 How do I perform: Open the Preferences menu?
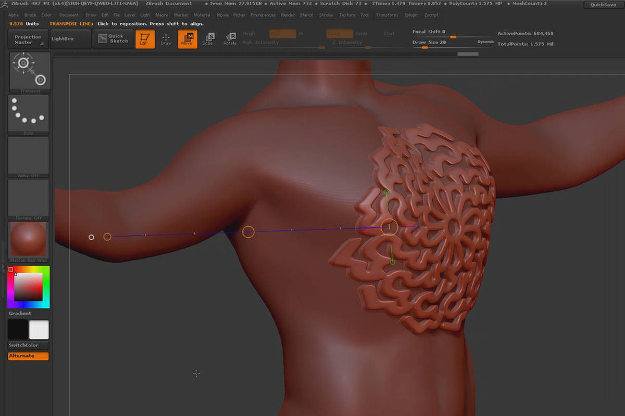[263, 15]
